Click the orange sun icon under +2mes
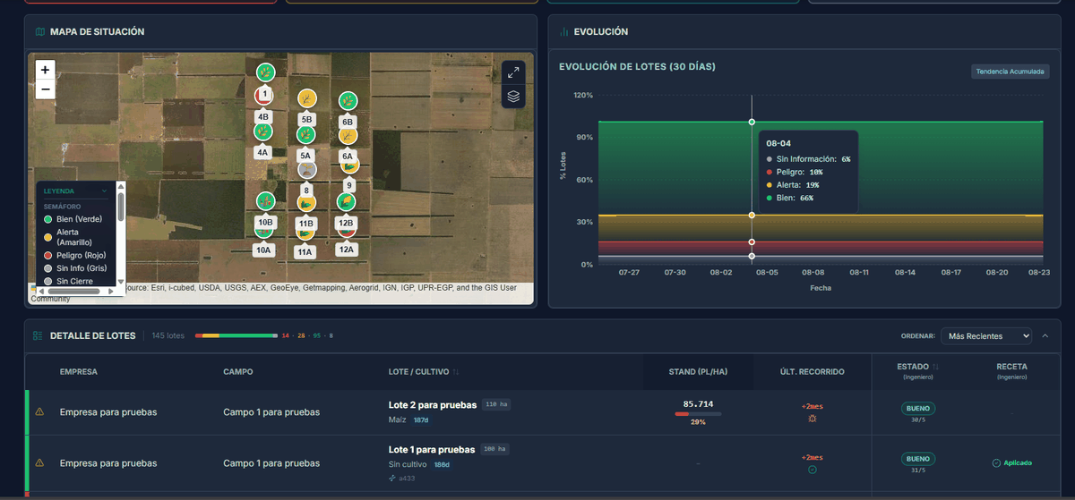The image size is (1075, 500). click(812, 419)
